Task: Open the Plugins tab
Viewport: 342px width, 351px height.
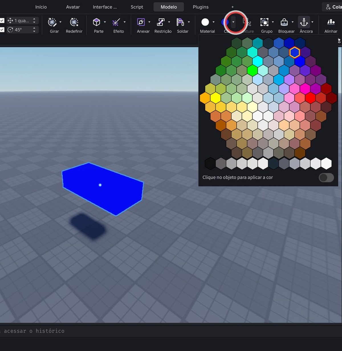Action: pyautogui.click(x=201, y=7)
